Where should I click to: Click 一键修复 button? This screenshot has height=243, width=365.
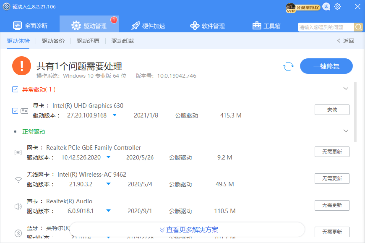click(326, 66)
